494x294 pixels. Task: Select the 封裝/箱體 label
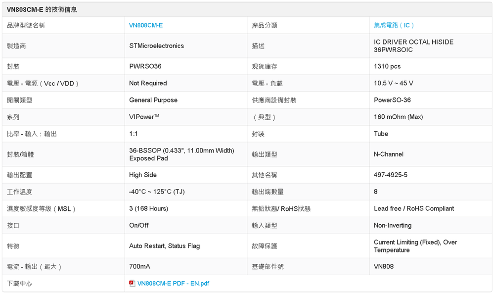(x=20, y=154)
